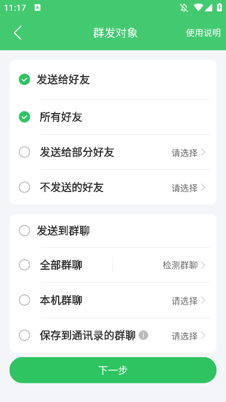
Task: Tap the green checkmark next to 所有好友
Action: click(x=25, y=117)
